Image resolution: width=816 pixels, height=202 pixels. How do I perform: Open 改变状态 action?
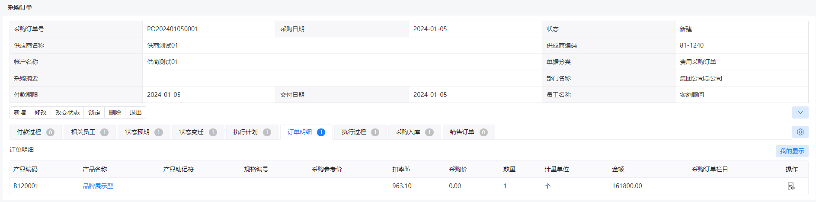67,112
